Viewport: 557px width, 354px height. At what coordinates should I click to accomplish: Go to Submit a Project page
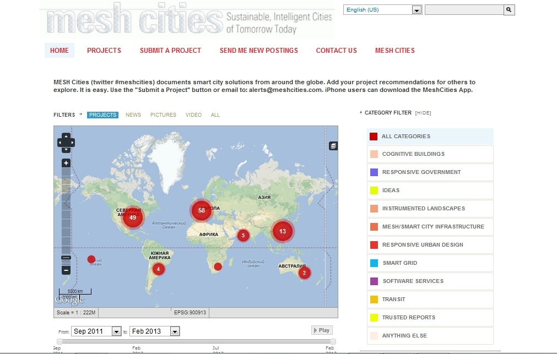click(x=170, y=51)
